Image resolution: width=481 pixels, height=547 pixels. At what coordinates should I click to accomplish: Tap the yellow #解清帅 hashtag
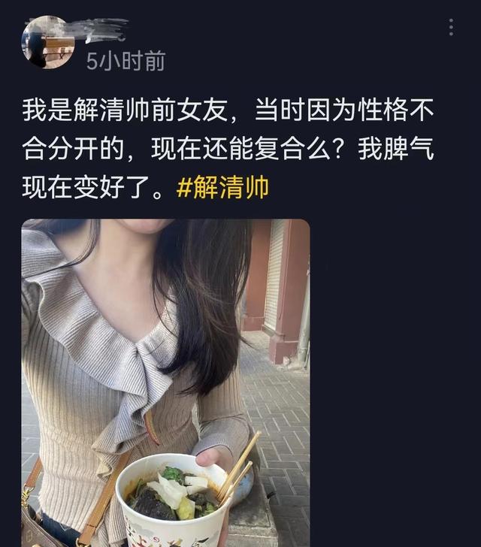[222, 188]
